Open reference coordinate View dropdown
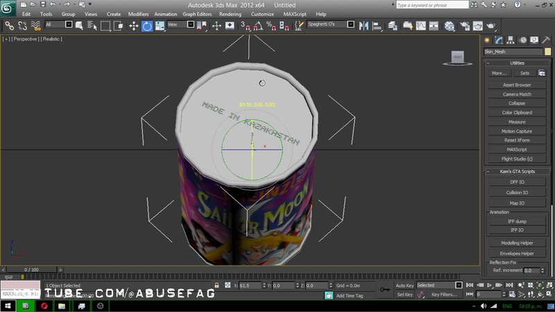 pos(190,24)
